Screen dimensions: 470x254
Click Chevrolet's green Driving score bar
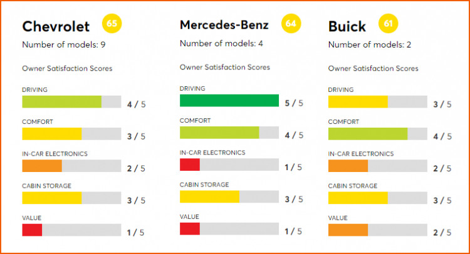(61, 101)
